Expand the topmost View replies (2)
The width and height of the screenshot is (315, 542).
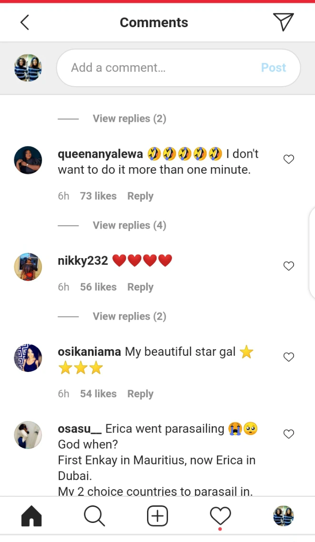click(129, 119)
